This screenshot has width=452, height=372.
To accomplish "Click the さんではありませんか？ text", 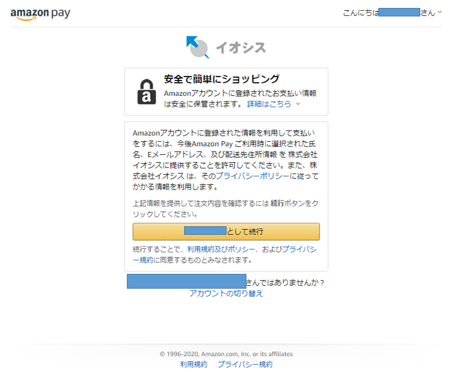I will (x=285, y=282).
